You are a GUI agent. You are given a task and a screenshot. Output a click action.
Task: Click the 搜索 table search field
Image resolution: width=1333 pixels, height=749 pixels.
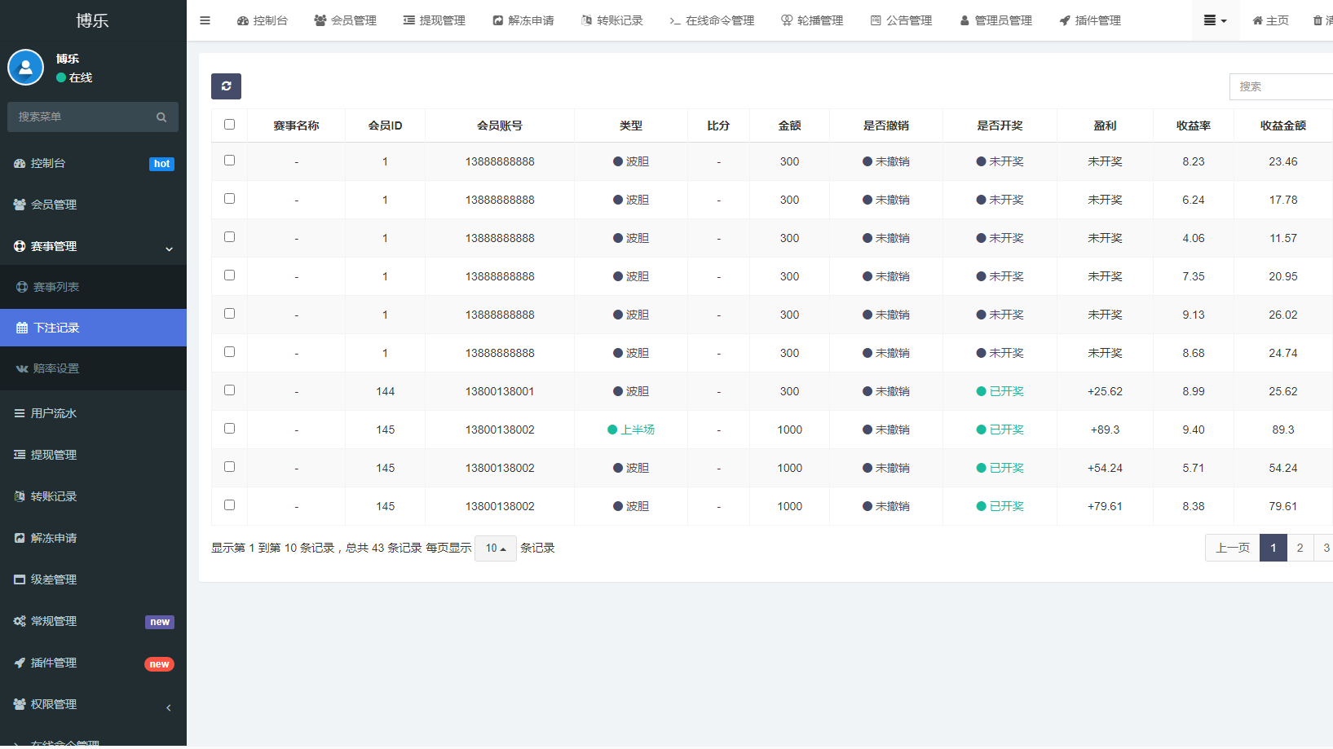[x=1280, y=86]
